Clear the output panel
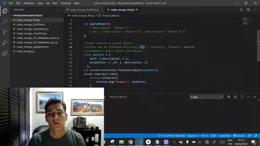This screenshot has height=146, width=260. (229, 97)
